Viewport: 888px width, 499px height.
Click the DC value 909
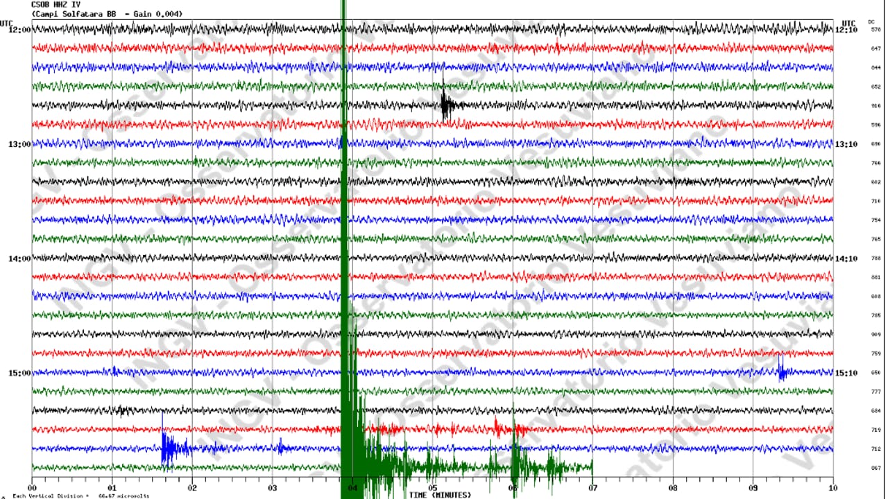tap(876, 335)
